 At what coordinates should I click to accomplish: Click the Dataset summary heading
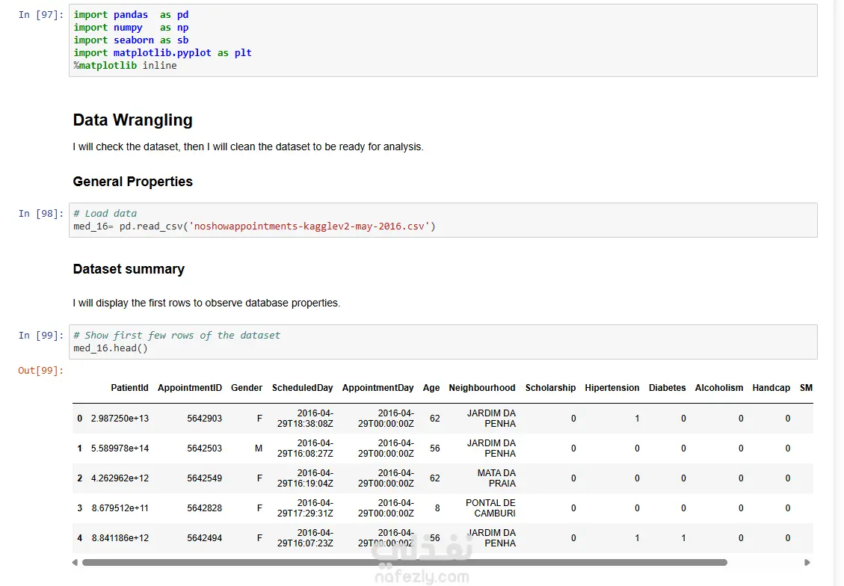coord(129,269)
